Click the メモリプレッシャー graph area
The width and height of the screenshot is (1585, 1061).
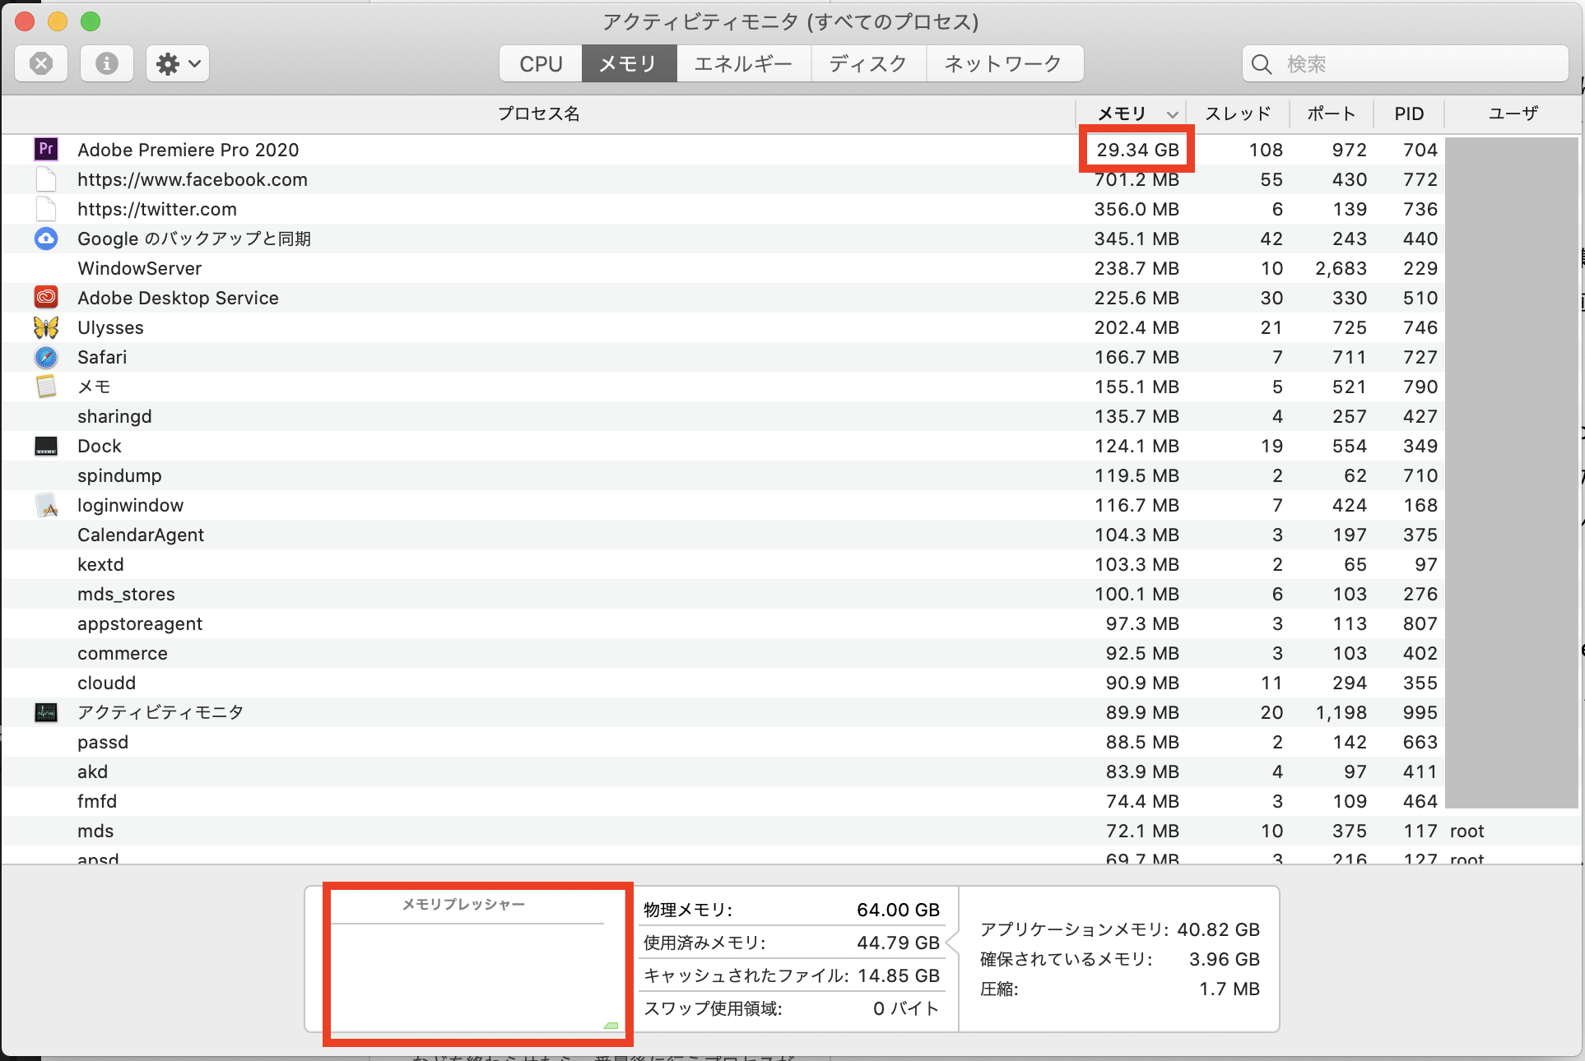tap(467, 976)
